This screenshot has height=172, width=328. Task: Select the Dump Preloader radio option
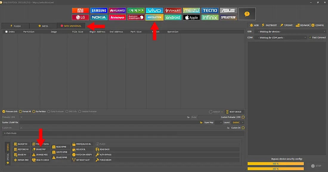(55, 111)
